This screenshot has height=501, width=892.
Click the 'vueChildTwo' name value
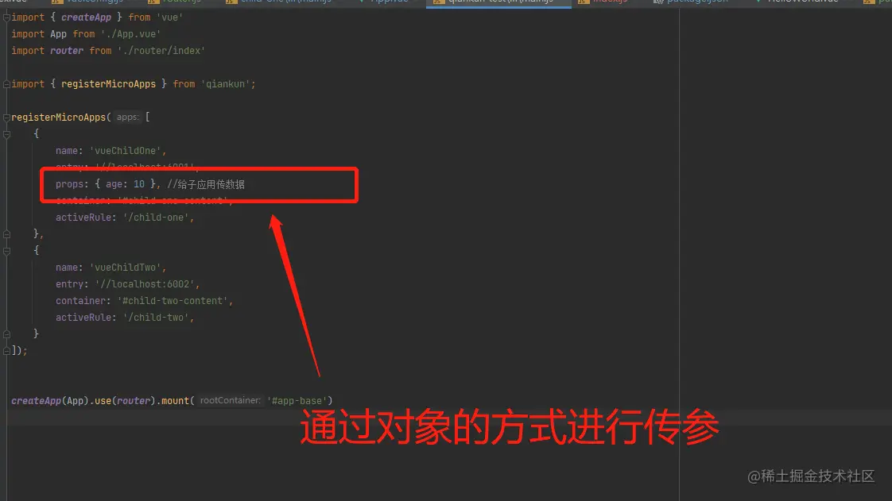[125, 268]
